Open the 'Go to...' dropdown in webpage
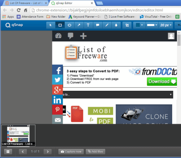This screenshot has width=181, height=158. tap(118, 94)
